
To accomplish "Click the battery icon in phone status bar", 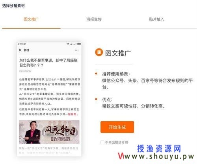I will 79,44.
